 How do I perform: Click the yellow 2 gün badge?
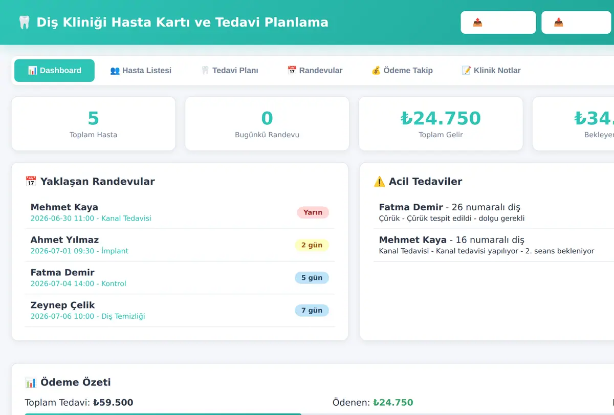[x=312, y=245]
